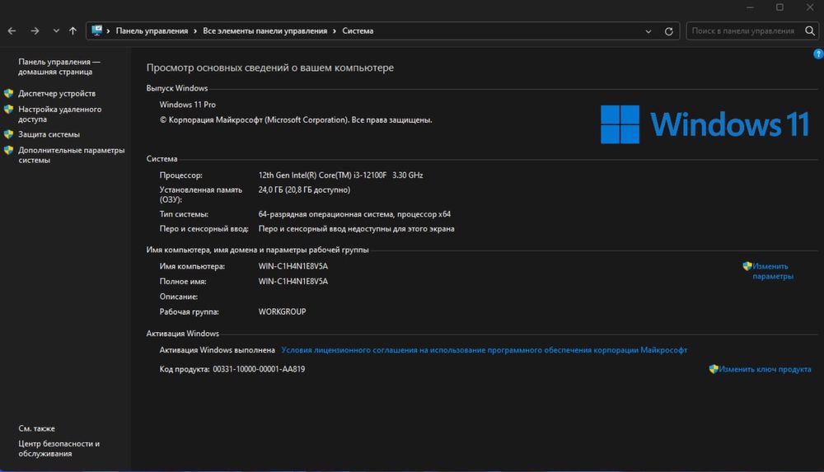Click the search magnifier icon
824x472 pixels.
click(810, 31)
